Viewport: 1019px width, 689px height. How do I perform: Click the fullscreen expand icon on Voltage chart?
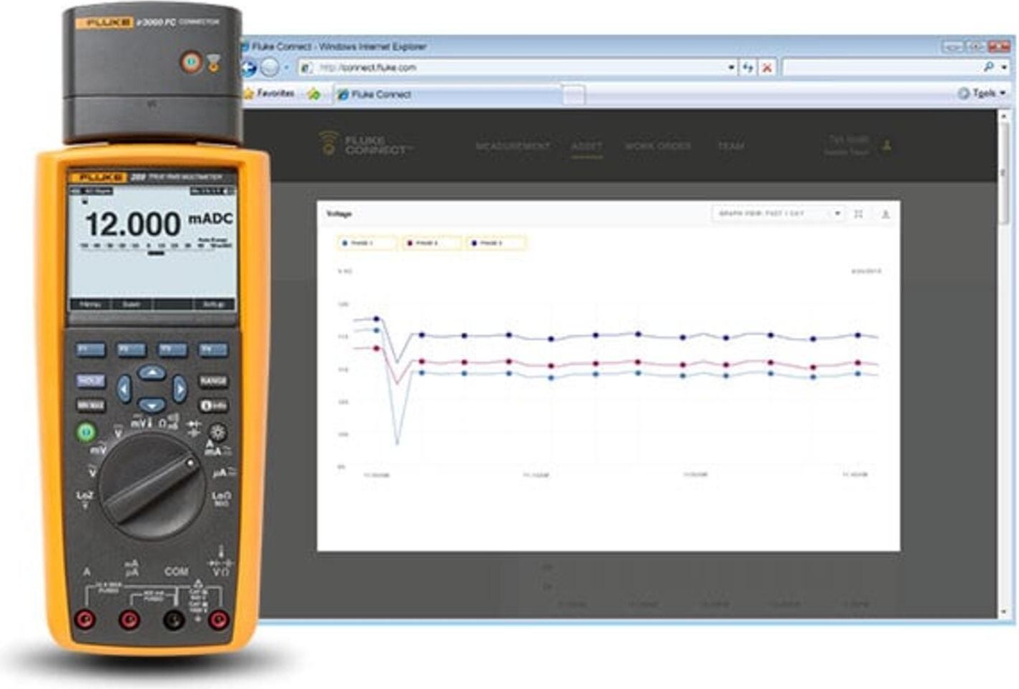859,214
